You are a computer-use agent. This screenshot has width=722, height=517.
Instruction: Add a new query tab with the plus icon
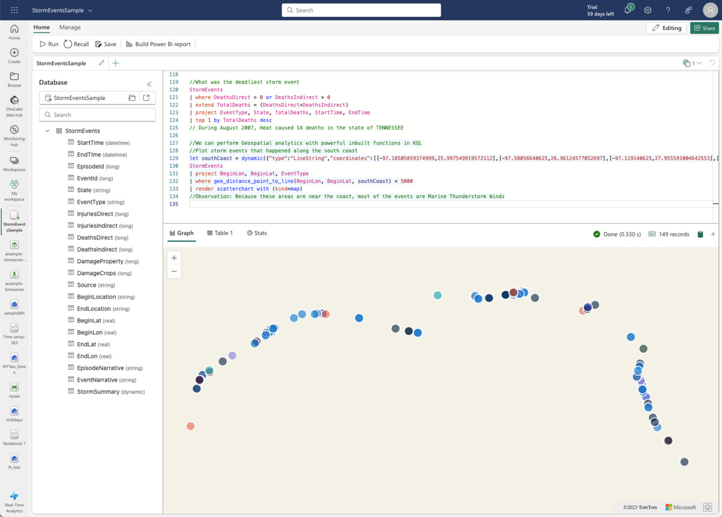pyautogui.click(x=116, y=63)
